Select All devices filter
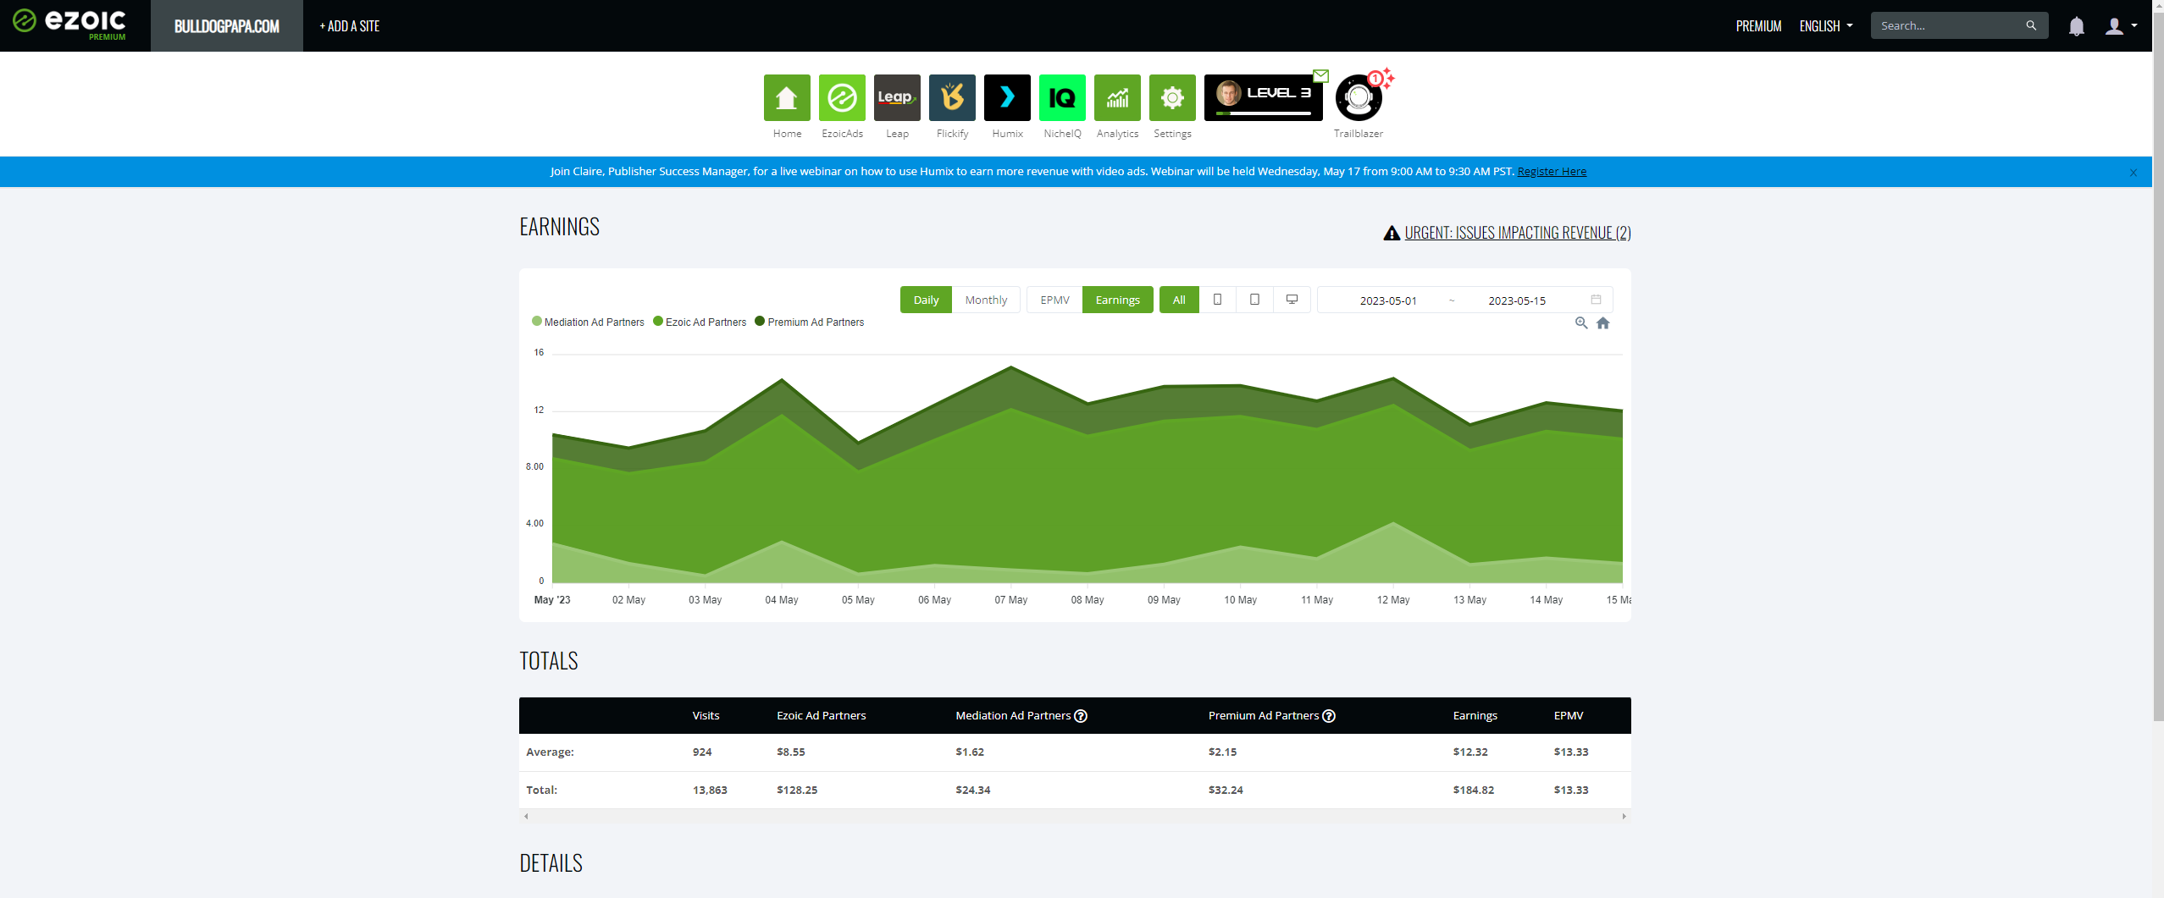2164x898 pixels. [1179, 300]
